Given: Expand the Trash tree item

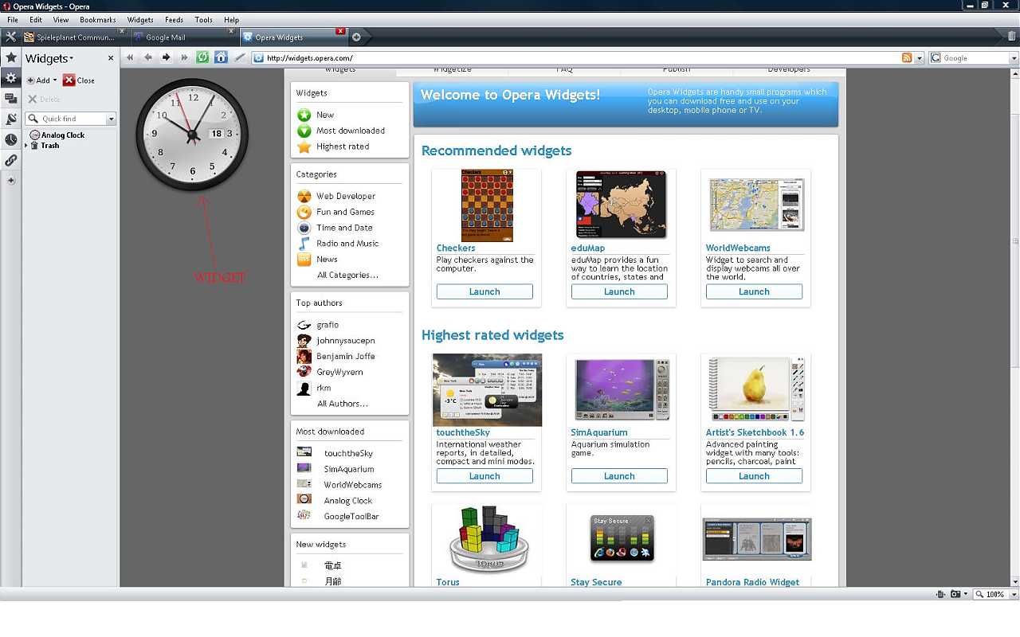Looking at the screenshot, I should pos(26,146).
